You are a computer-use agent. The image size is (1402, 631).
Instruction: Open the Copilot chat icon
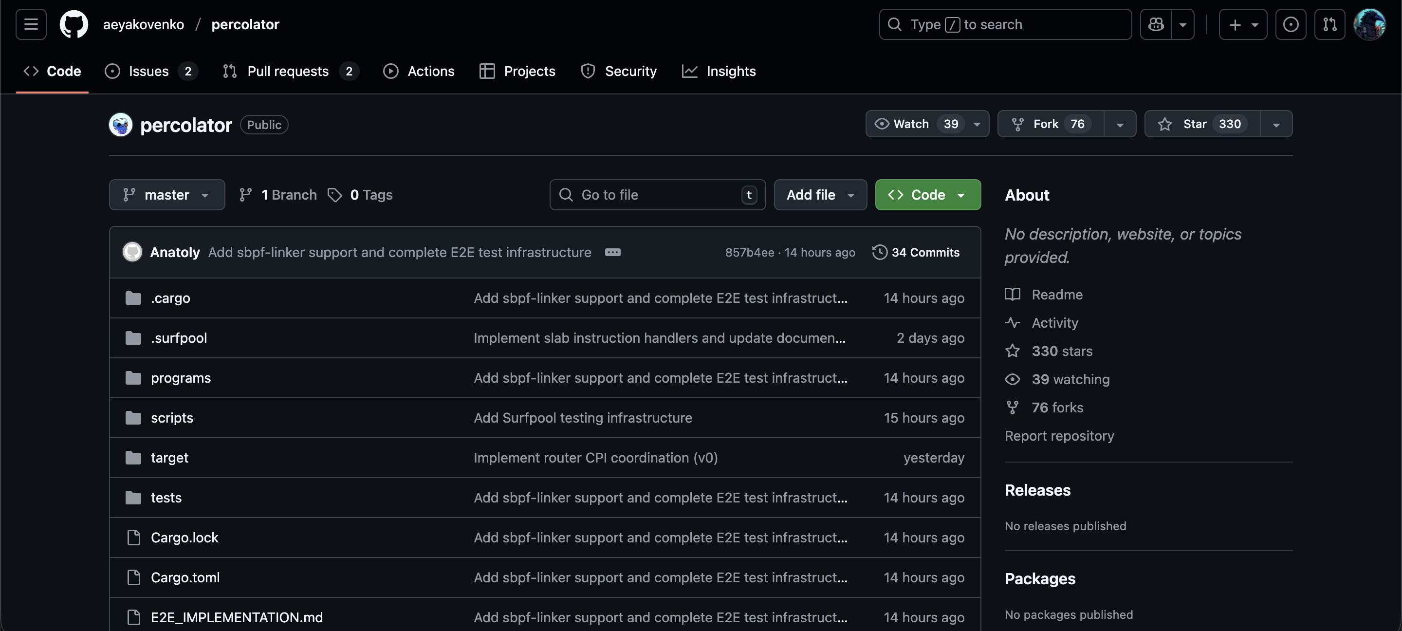(1156, 24)
